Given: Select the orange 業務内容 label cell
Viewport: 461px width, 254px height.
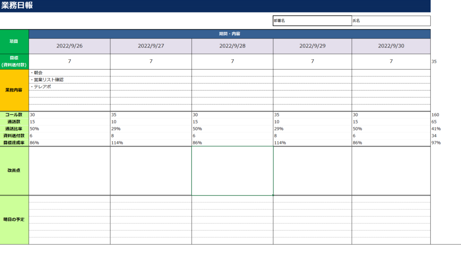Looking at the screenshot, I should click(14, 90).
